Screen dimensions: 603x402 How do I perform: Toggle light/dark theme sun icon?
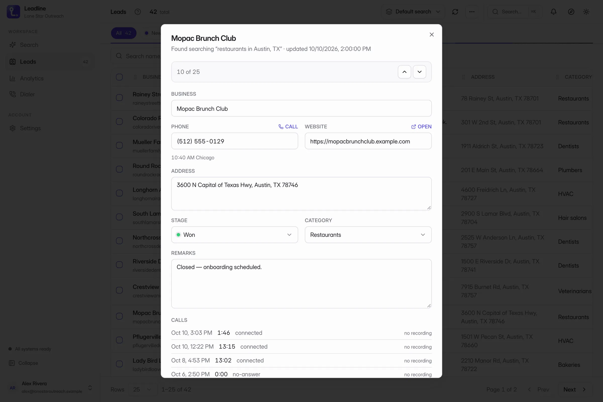(x=586, y=12)
